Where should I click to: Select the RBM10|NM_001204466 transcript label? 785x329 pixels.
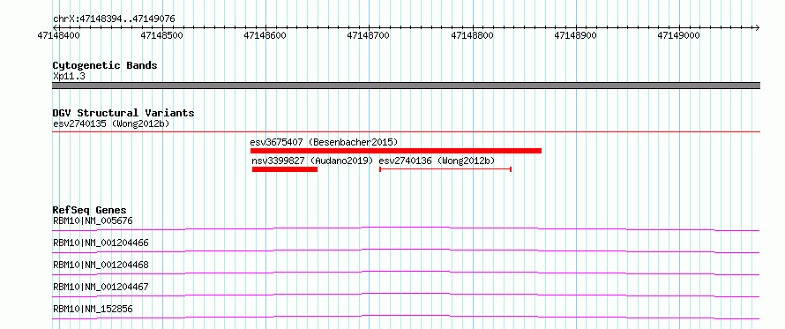pos(101,243)
